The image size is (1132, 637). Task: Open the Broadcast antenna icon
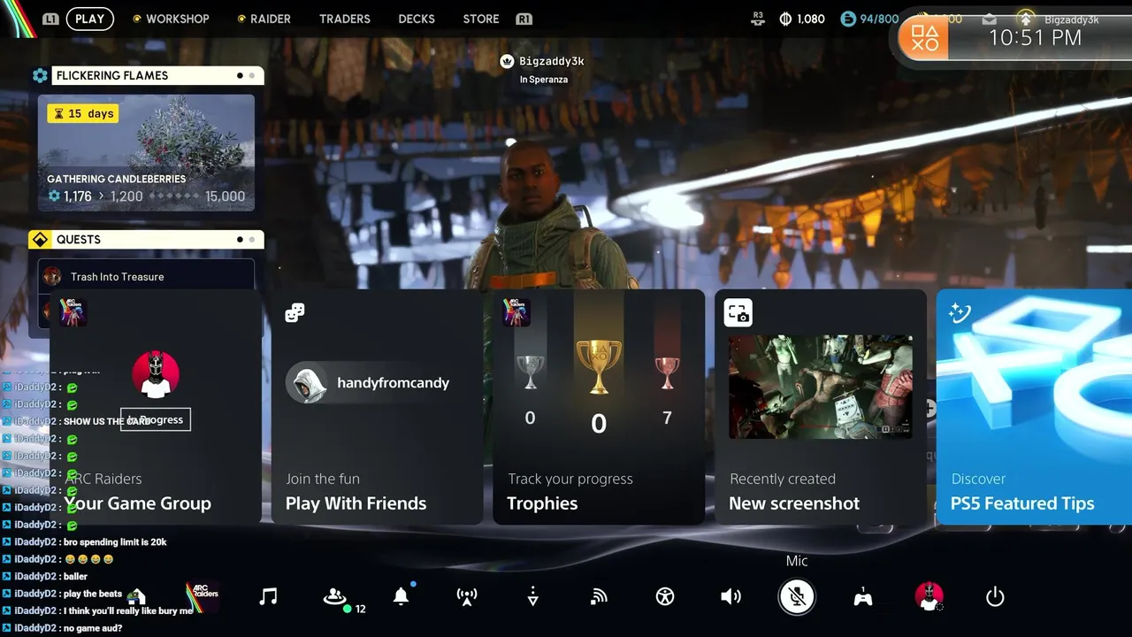[467, 596]
